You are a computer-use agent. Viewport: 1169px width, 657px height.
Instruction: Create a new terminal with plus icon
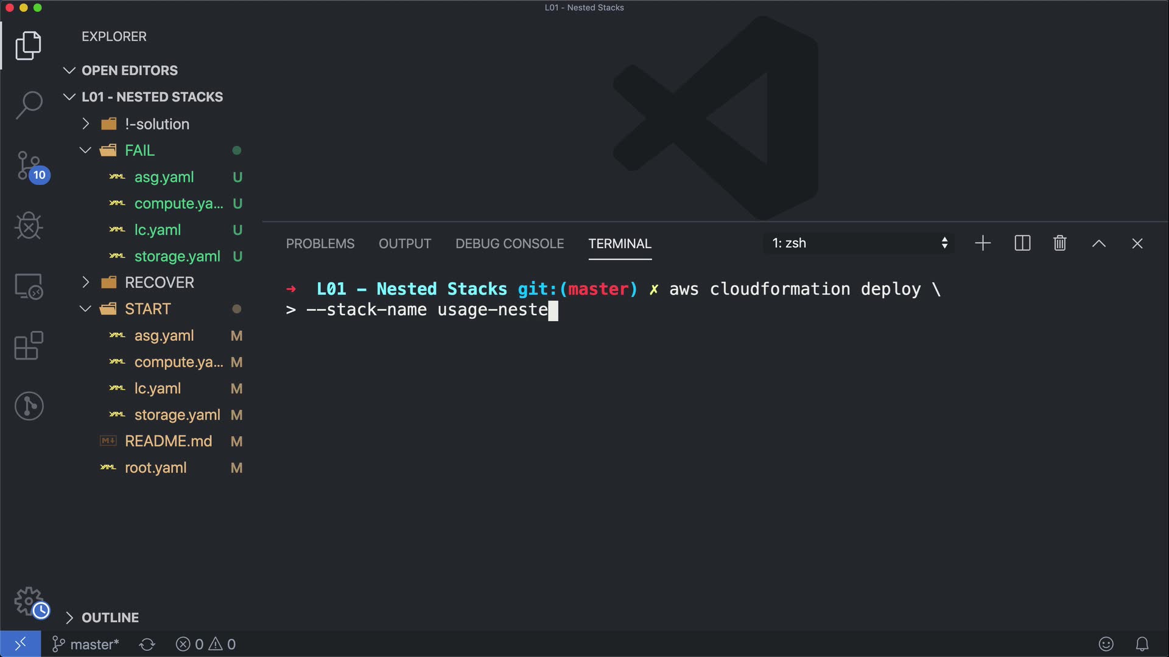pos(983,243)
